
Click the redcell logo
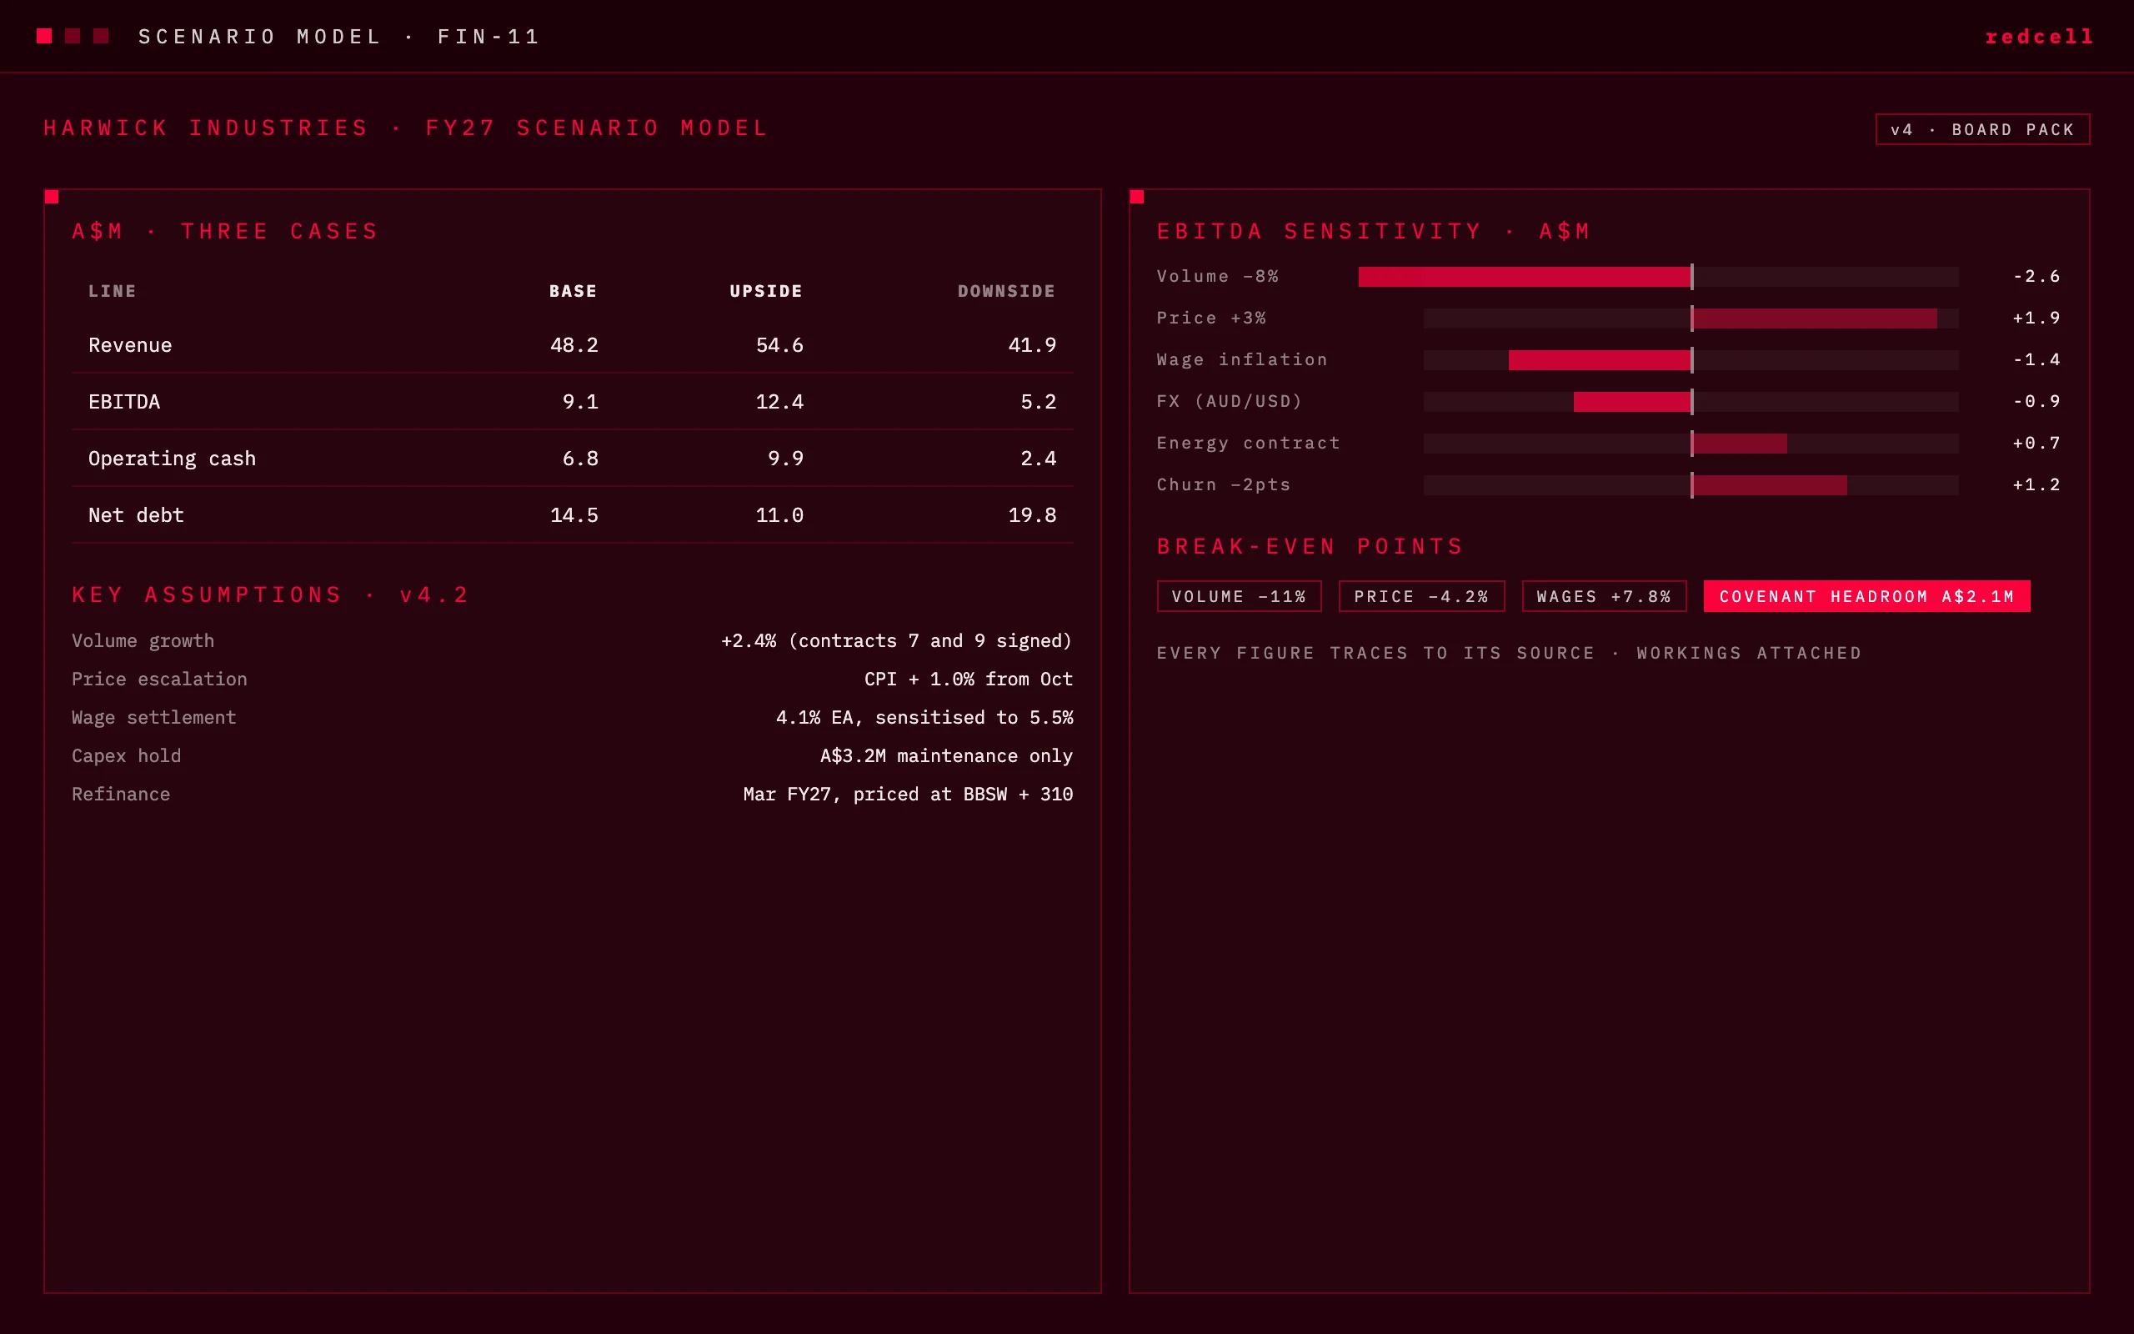2039,37
